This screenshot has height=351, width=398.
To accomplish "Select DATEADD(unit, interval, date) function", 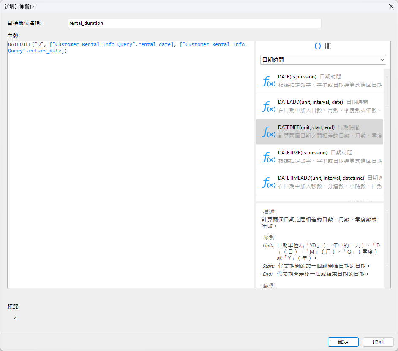I will point(325,106).
